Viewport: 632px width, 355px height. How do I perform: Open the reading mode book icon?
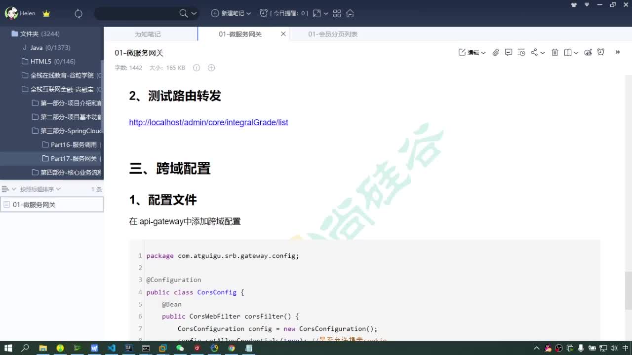[x=568, y=52]
